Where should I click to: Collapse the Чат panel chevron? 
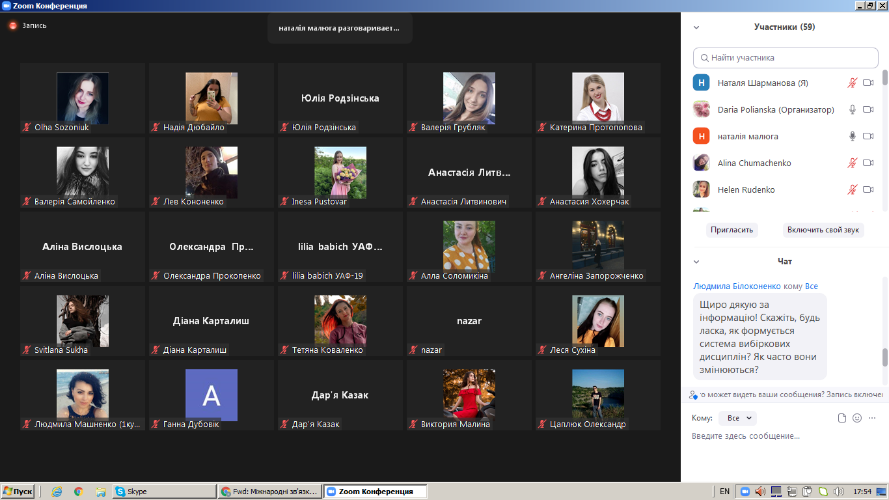tap(696, 262)
